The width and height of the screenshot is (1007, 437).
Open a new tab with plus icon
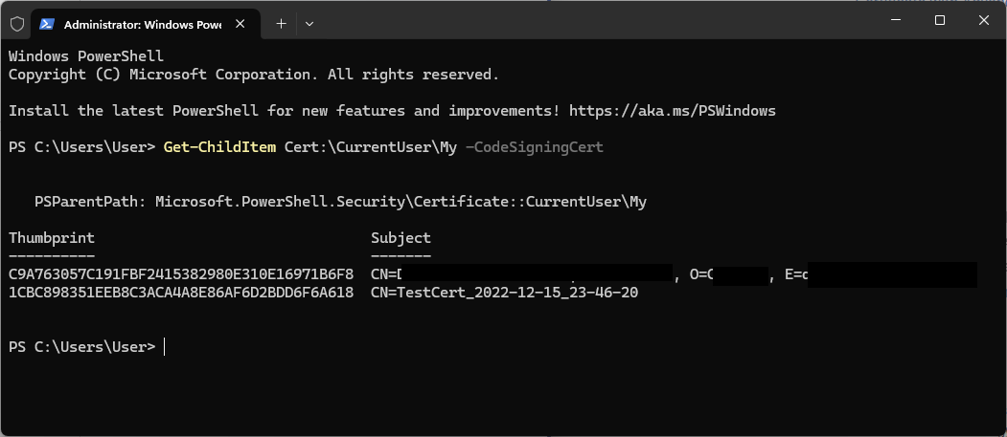(x=281, y=24)
